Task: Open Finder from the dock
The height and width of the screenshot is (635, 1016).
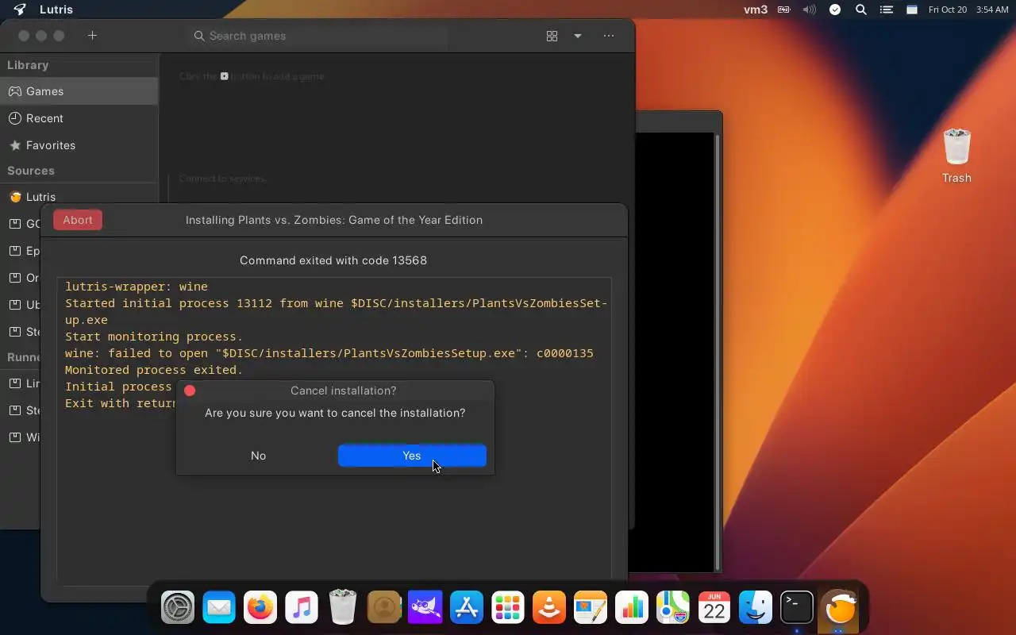Action: tap(756, 609)
